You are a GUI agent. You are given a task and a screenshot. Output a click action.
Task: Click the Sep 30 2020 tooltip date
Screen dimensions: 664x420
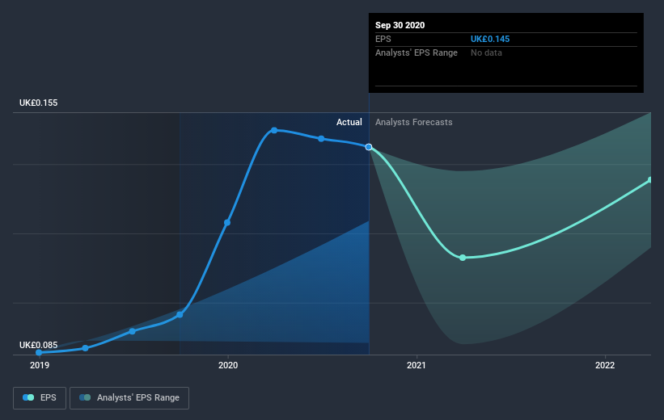[400, 25]
